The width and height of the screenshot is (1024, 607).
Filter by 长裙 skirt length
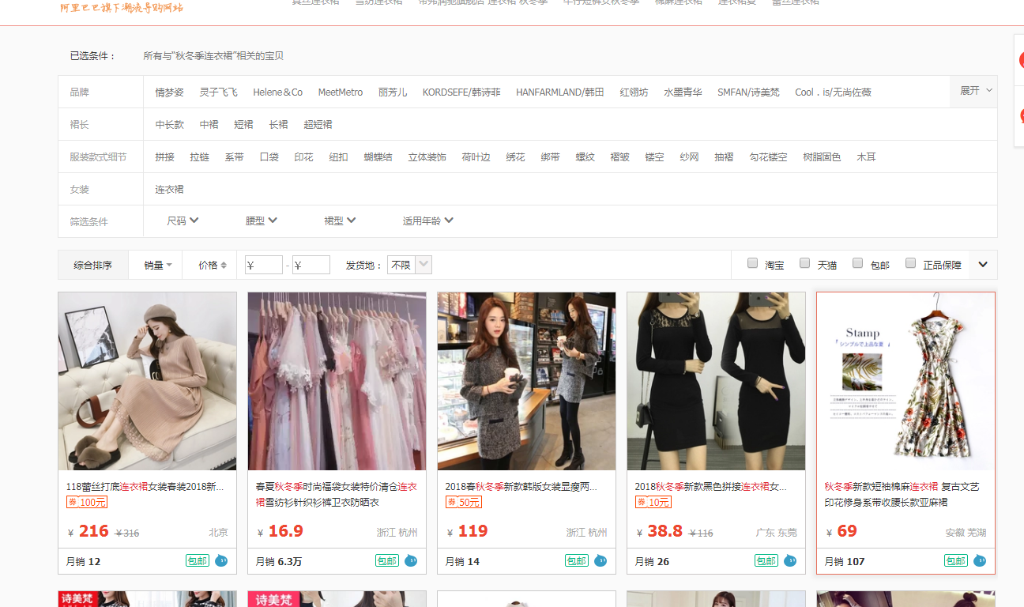(278, 125)
